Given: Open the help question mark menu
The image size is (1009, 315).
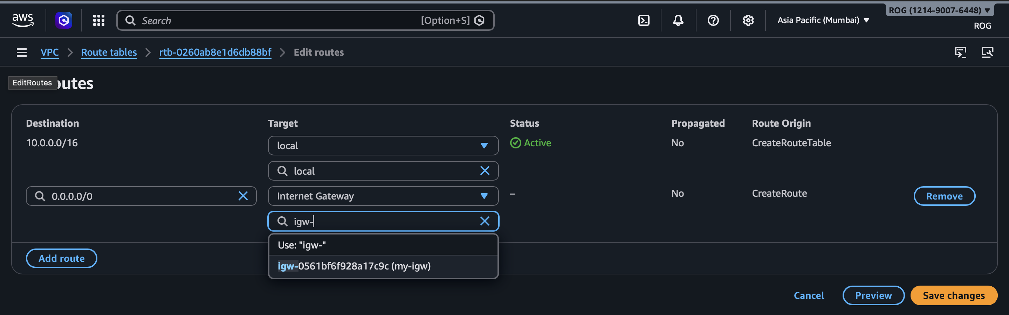Looking at the screenshot, I should 713,20.
